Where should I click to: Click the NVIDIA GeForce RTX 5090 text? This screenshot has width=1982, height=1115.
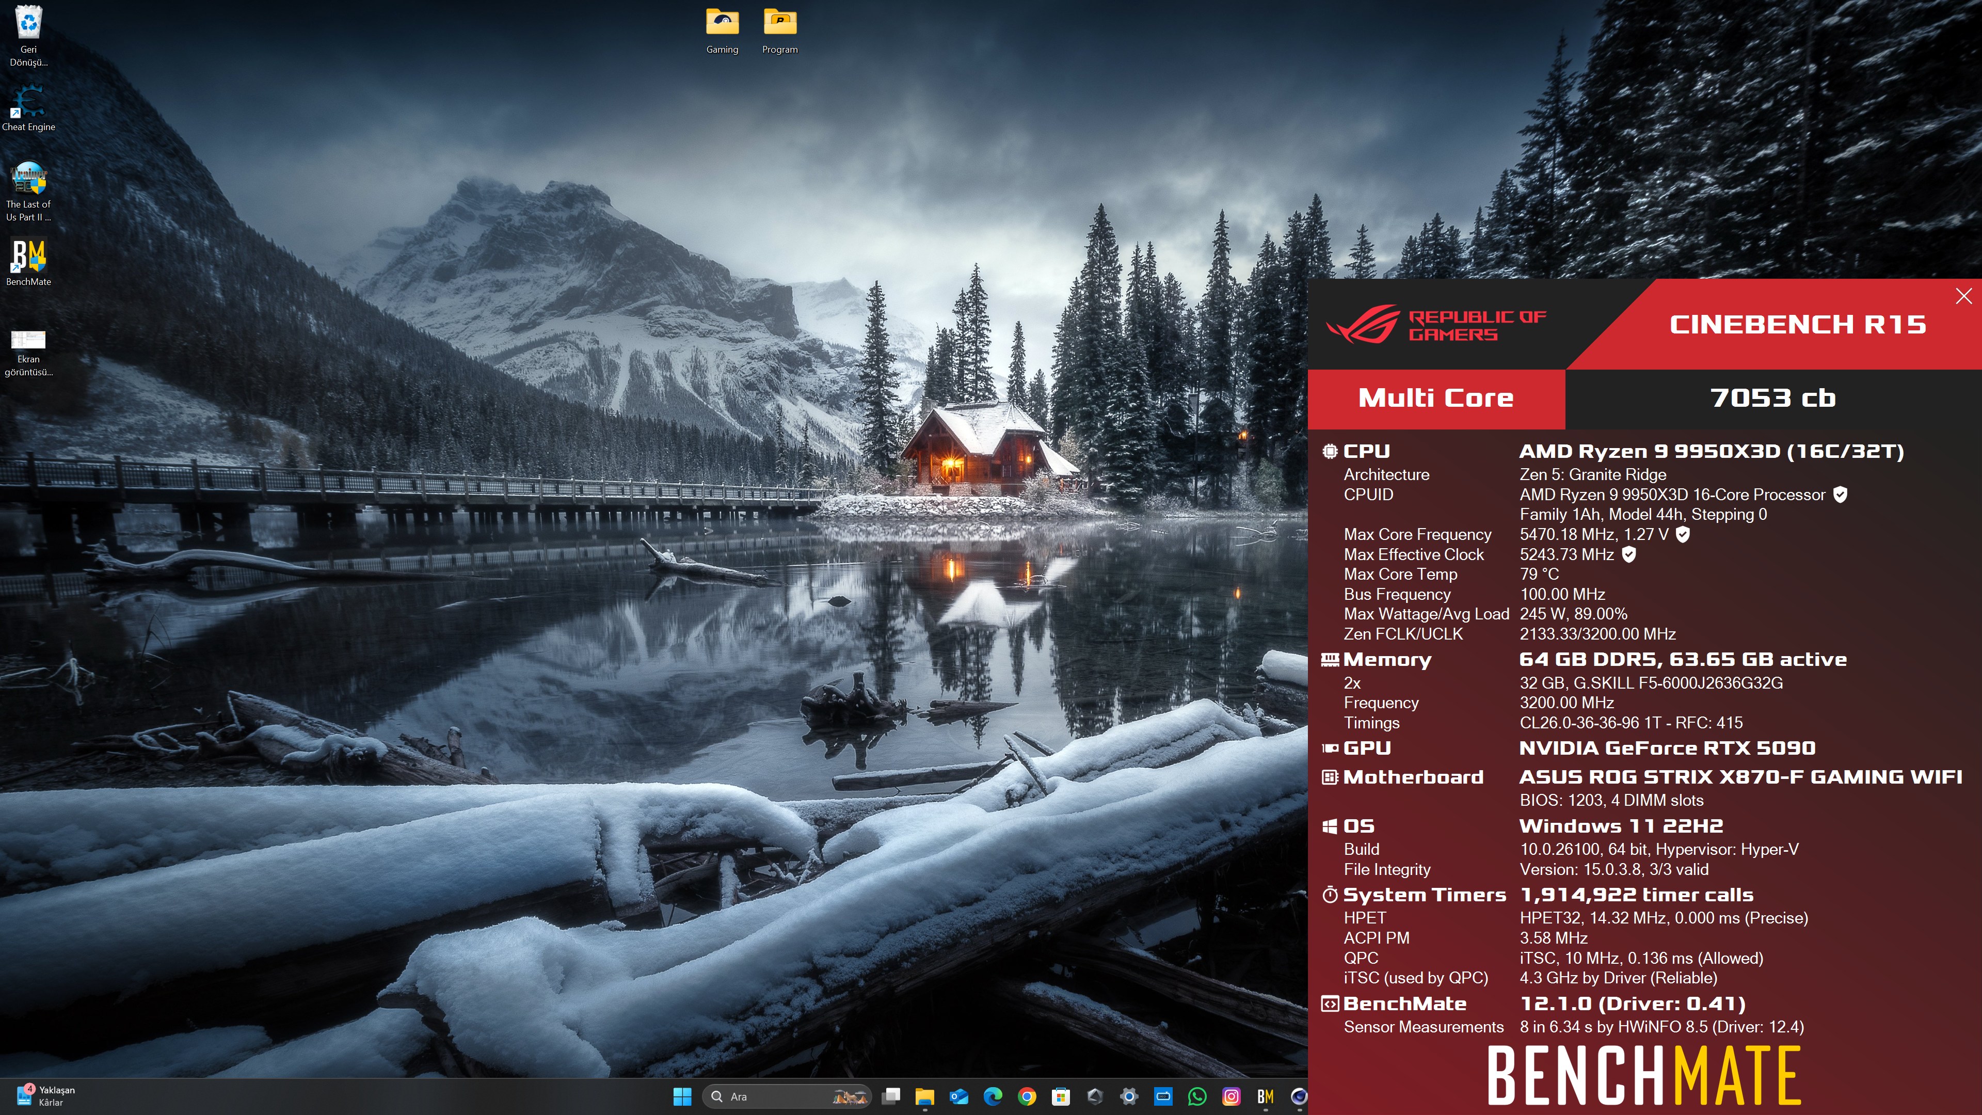tap(1667, 748)
